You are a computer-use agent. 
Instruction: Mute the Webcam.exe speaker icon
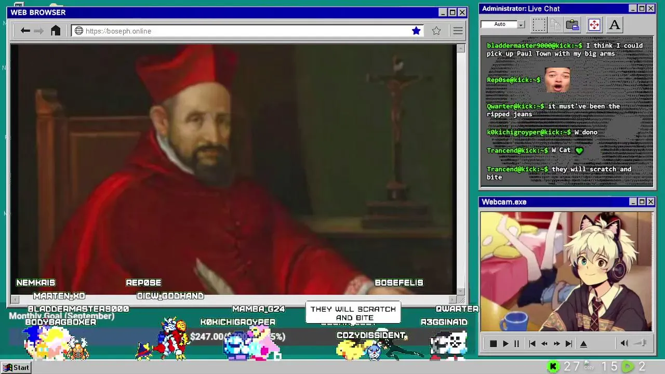pyautogui.click(x=624, y=343)
